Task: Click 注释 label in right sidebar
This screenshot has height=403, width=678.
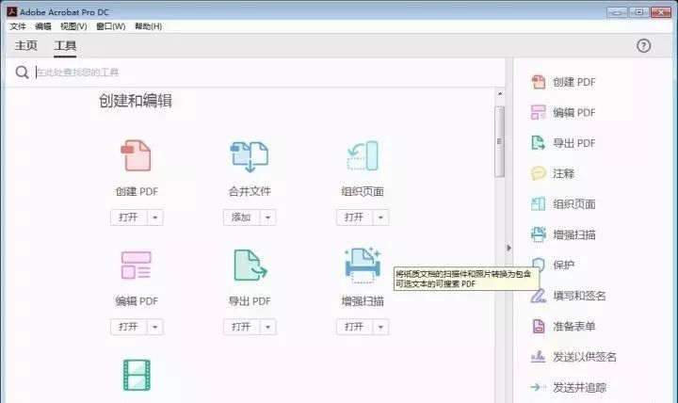Action: point(564,173)
